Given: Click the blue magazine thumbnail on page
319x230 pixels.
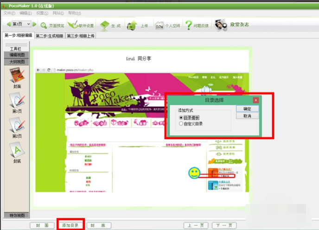Looking at the screenshot, I should coord(213,185).
